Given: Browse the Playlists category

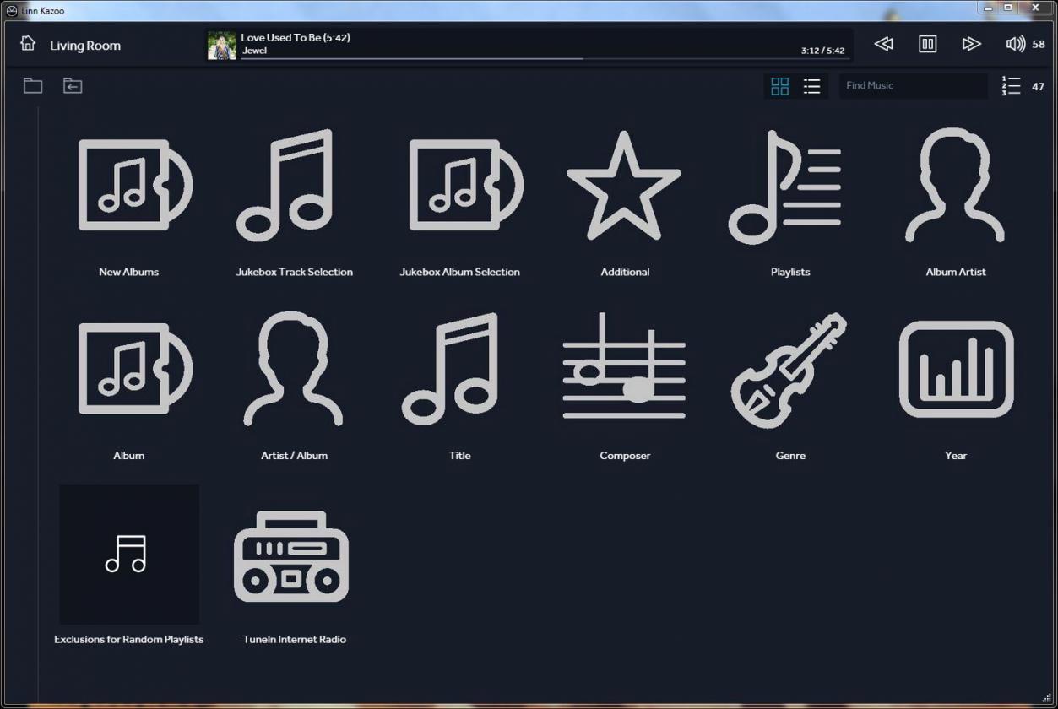Looking at the screenshot, I should (789, 186).
